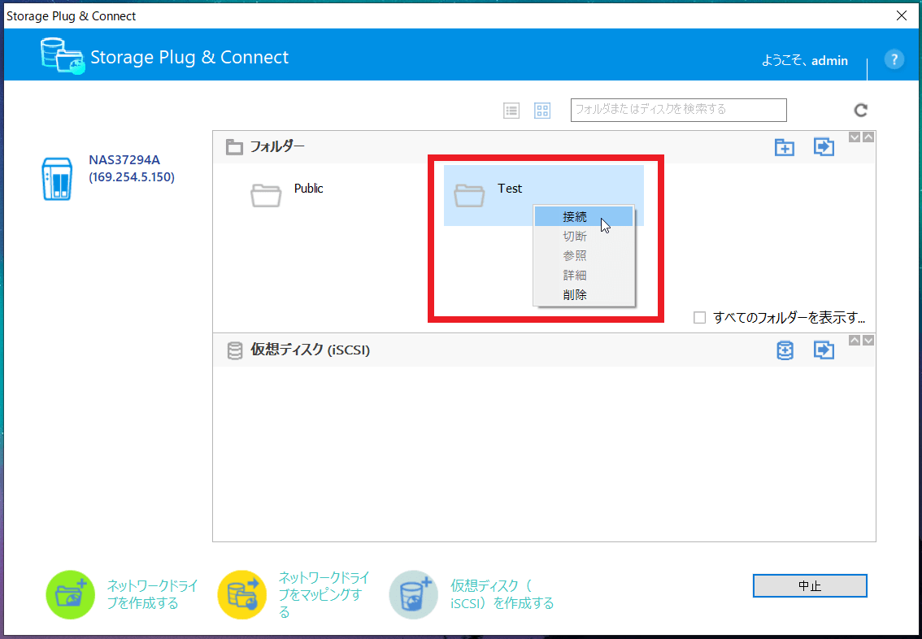
Task: Click 仮想ディスク (iSCSI) section header
Action: (x=310, y=350)
